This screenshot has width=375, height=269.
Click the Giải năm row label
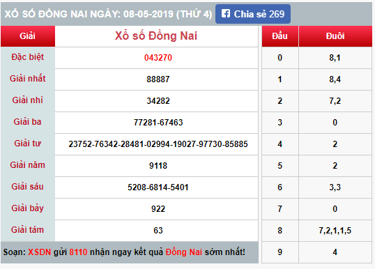click(x=28, y=165)
